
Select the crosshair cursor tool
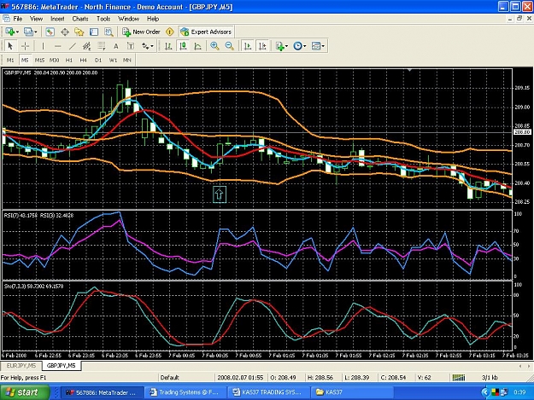click(25, 46)
